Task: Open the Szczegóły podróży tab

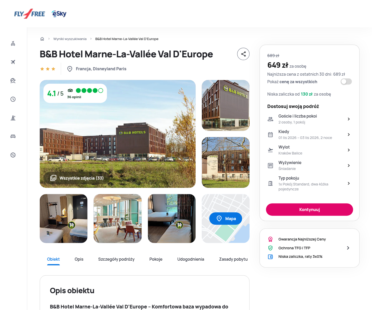Action: click(x=116, y=259)
